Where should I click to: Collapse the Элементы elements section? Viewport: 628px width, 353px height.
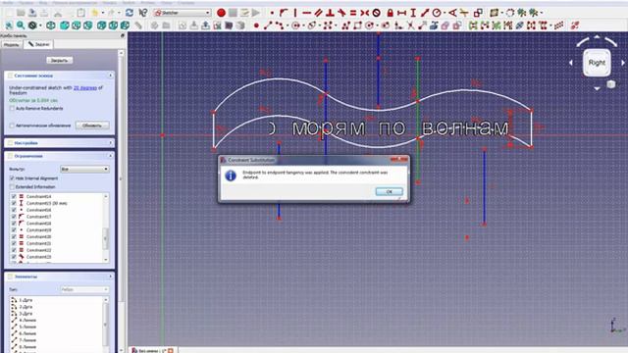click(x=111, y=277)
